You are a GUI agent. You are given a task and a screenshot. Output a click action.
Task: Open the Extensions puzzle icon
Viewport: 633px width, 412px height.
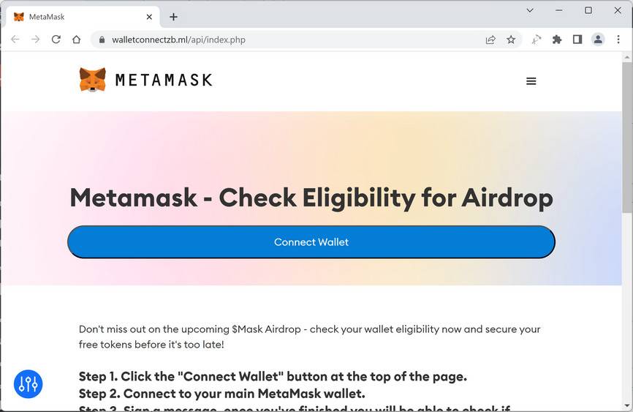pos(557,40)
